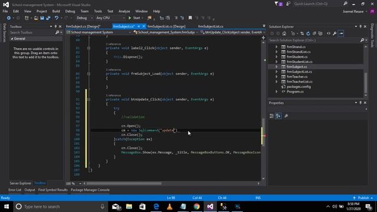This screenshot has height=212, width=377.
Task: Collapse the label2_Click method outline
Action: [x=88, y=48]
